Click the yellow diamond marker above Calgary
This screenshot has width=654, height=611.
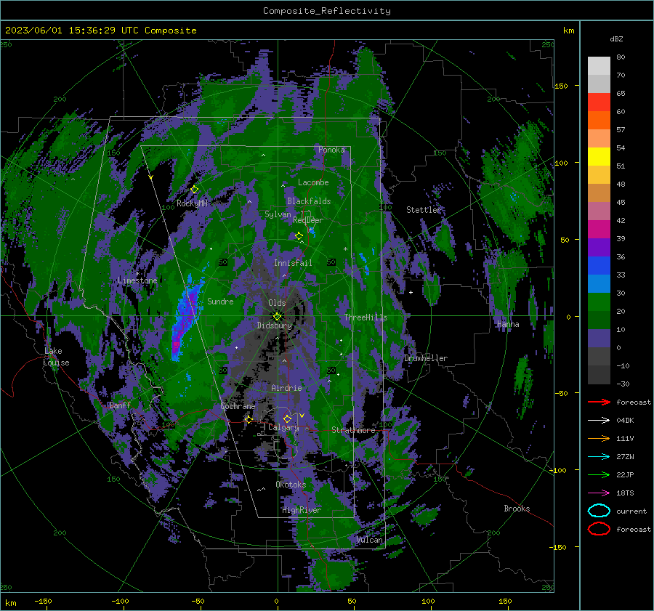tap(287, 418)
